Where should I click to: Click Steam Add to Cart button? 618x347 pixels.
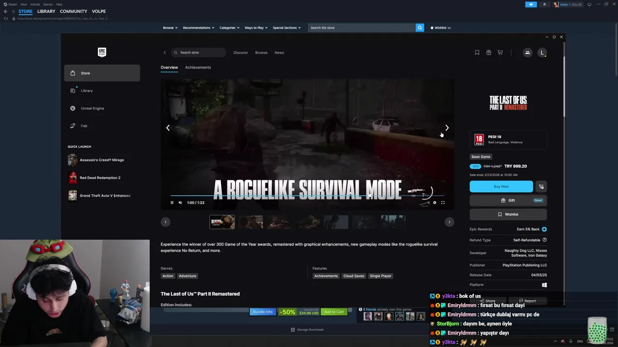pyautogui.click(x=334, y=312)
